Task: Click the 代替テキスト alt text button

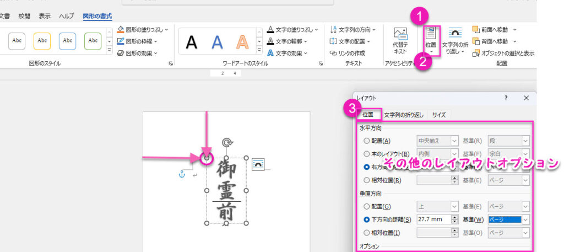Action: click(x=400, y=41)
